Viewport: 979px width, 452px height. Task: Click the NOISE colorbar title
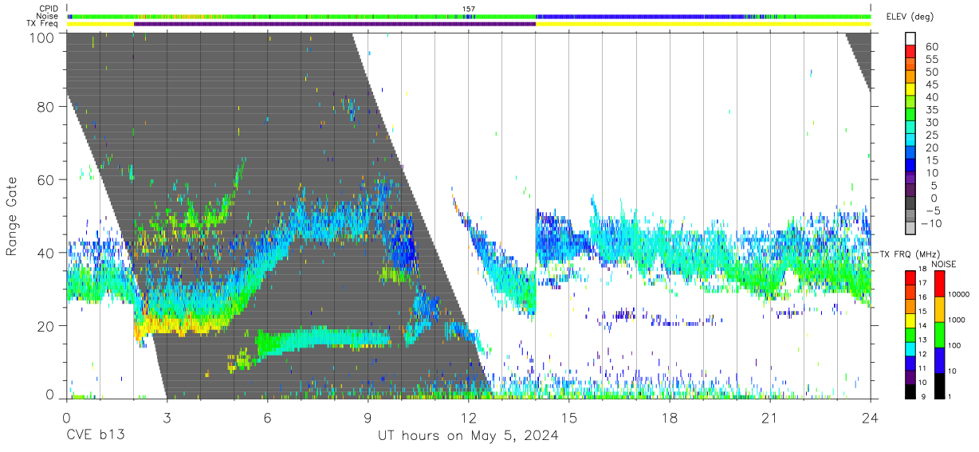click(x=944, y=264)
